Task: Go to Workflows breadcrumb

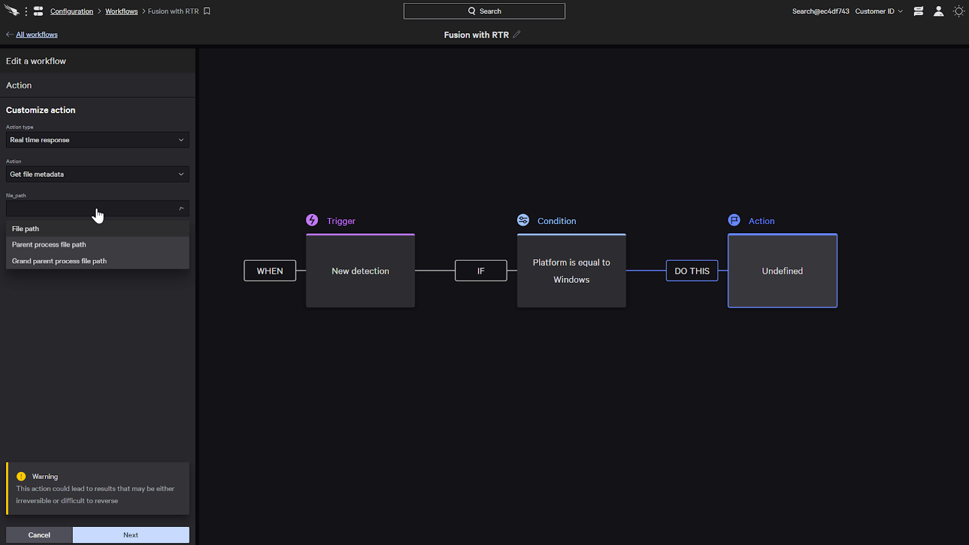Action: 122,11
